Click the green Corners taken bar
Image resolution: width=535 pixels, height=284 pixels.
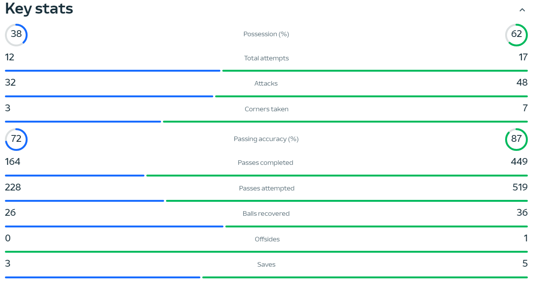tap(345, 121)
